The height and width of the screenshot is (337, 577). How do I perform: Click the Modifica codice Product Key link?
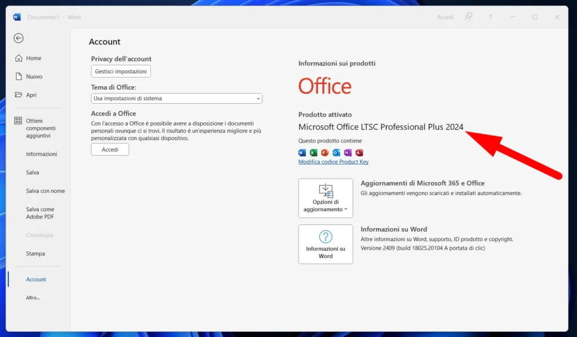click(x=334, y=162)
